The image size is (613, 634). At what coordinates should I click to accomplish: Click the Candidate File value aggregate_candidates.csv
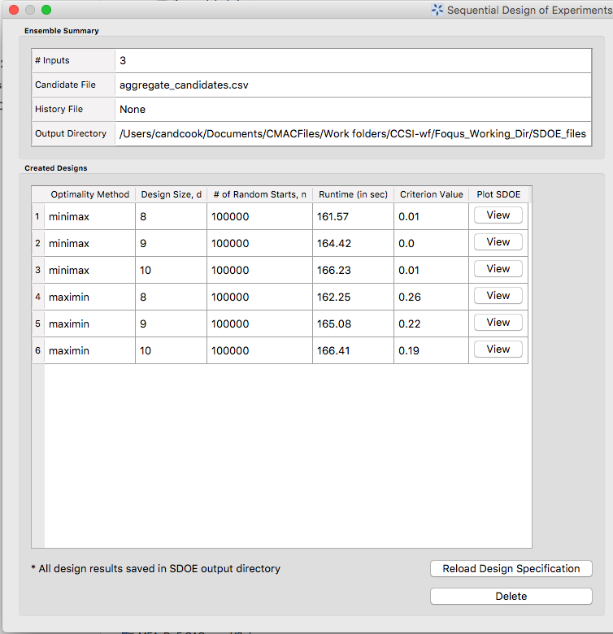point(176,85)
